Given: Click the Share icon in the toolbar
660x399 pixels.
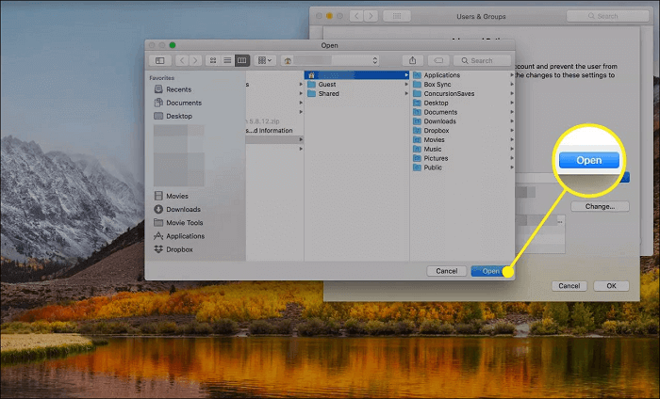Looking at the screenshot, I should pyautogui.click(x=413, y=60).
